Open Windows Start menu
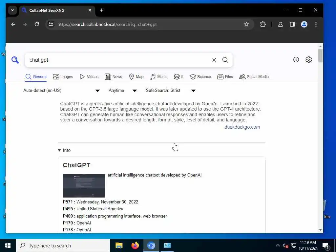Image resolution: width=336 pixels, height=252 pixels. [8, 245]
